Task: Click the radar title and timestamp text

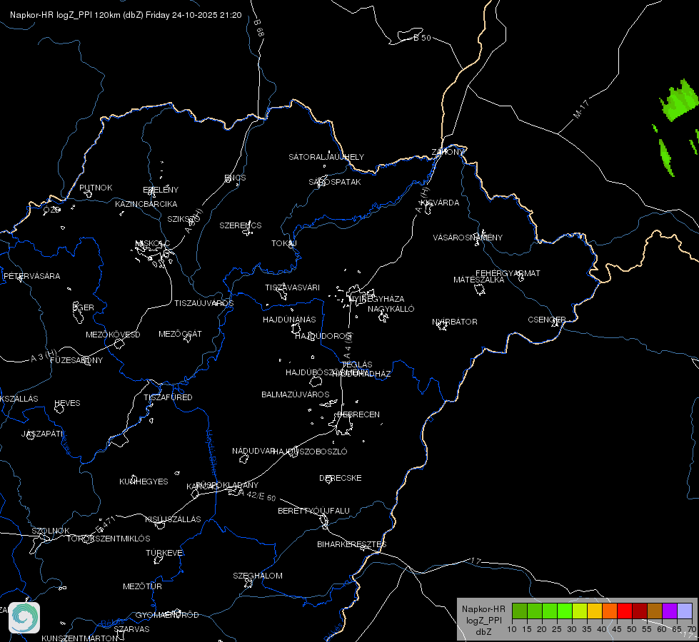Action: pyautogui.click(x=126, y=15)
